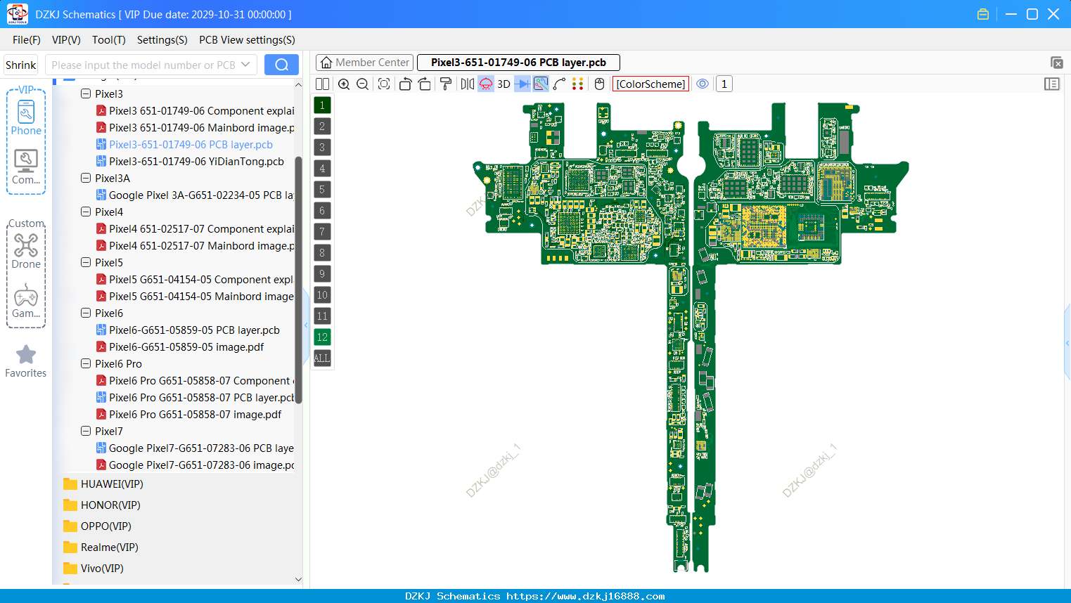The width and height of the screenshot is (1071, 603).
Task: Toggle split view icon in PCB toolbar
Action: (x=322, y=84)
